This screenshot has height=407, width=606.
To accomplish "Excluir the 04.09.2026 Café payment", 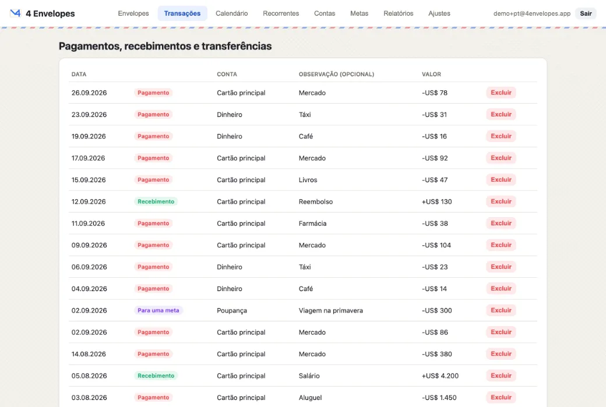I will 501,288.
